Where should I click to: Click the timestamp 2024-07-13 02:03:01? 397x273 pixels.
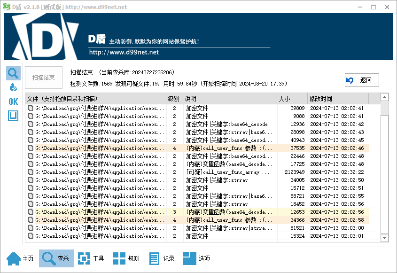(337, 236)
